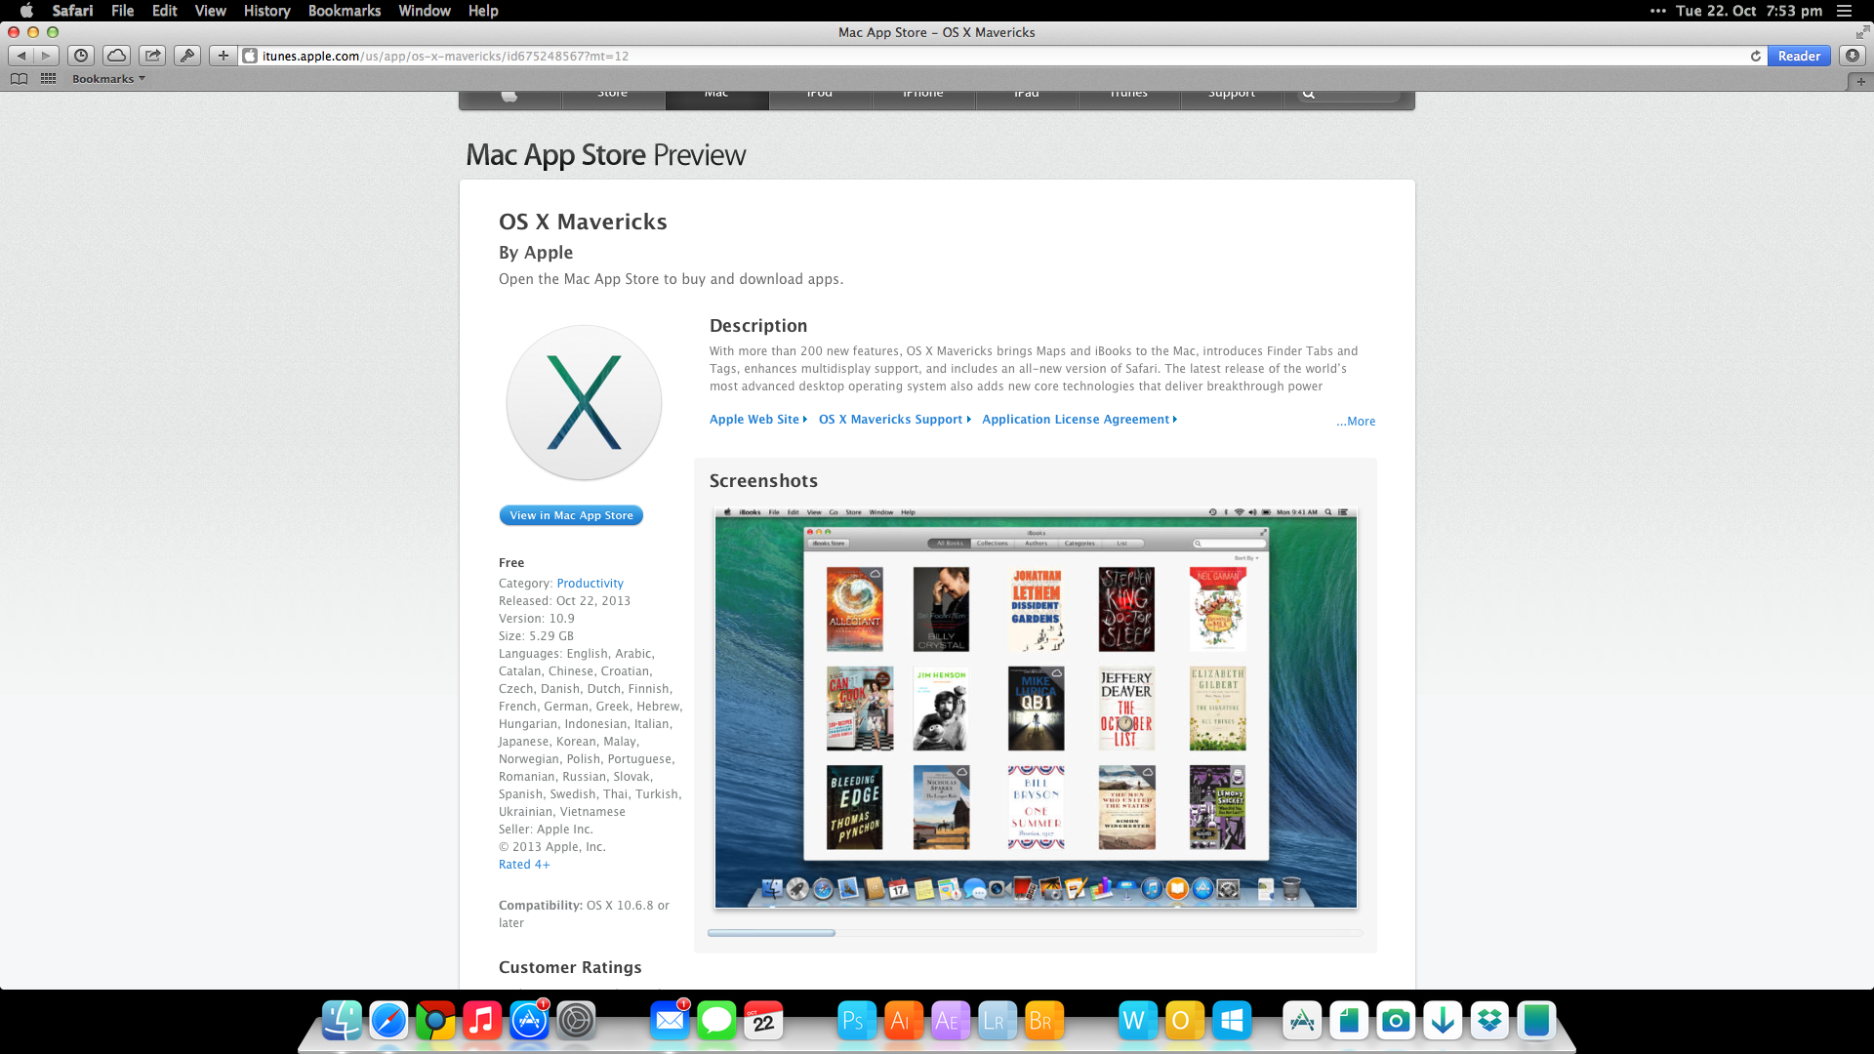The height and width of the screenshot is (1054, 1874).
Task: Open the iCloud Tabs cloud button
Action: (116, 56)
